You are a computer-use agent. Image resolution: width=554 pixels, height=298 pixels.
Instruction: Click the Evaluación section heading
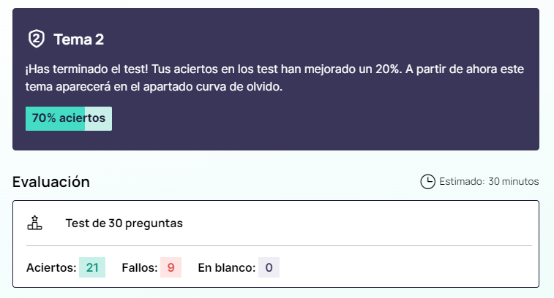point(51,182)
